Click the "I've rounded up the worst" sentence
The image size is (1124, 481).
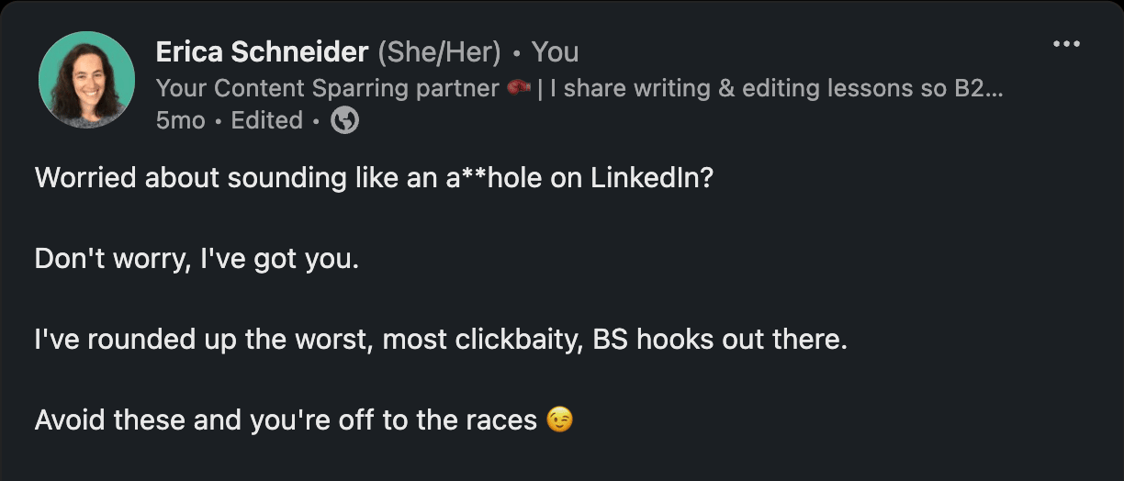[x=441, y=340]
